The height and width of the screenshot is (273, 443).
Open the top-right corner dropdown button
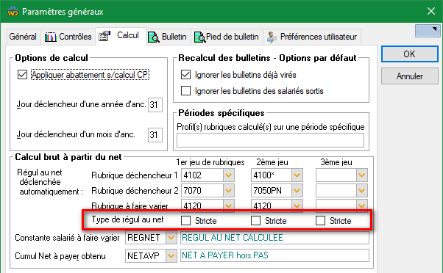[428, 30]
